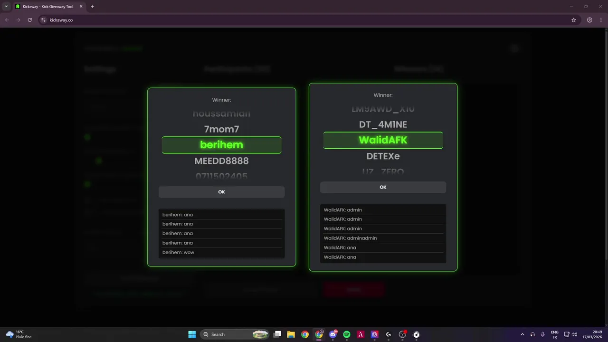This screenshot has width=608, height=342.
Task: Click the name 7mom7 in the roulette
Action: (221, 129)
